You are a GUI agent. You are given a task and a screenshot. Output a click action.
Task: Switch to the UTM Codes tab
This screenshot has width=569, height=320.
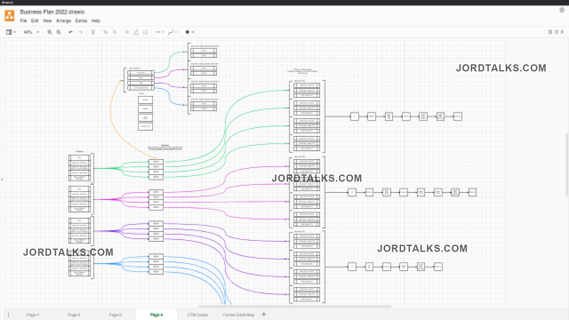198,315
